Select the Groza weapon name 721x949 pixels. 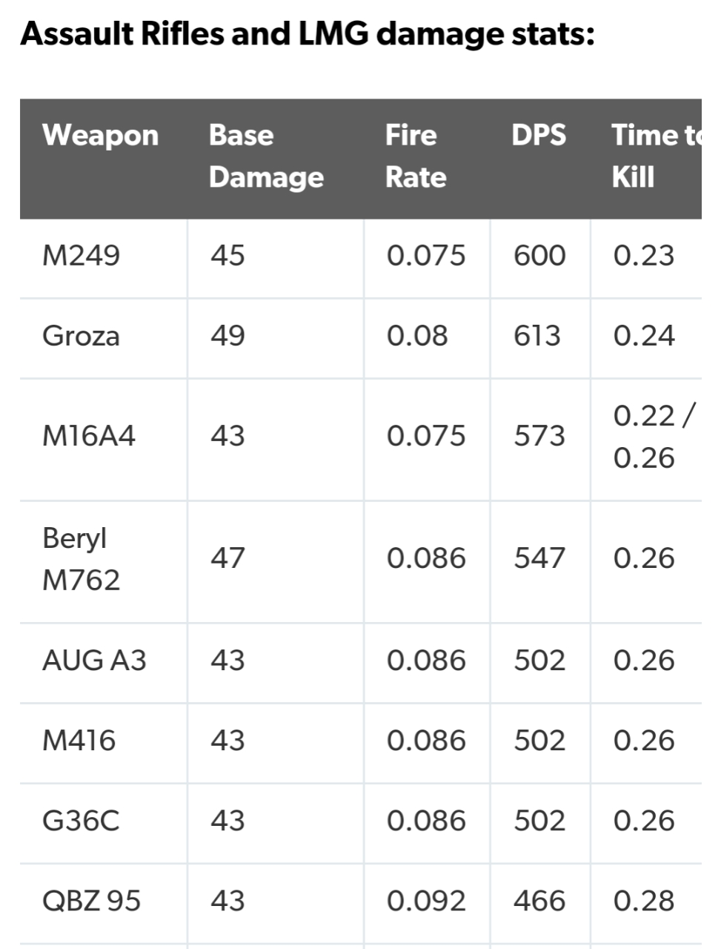pos(81,336)
